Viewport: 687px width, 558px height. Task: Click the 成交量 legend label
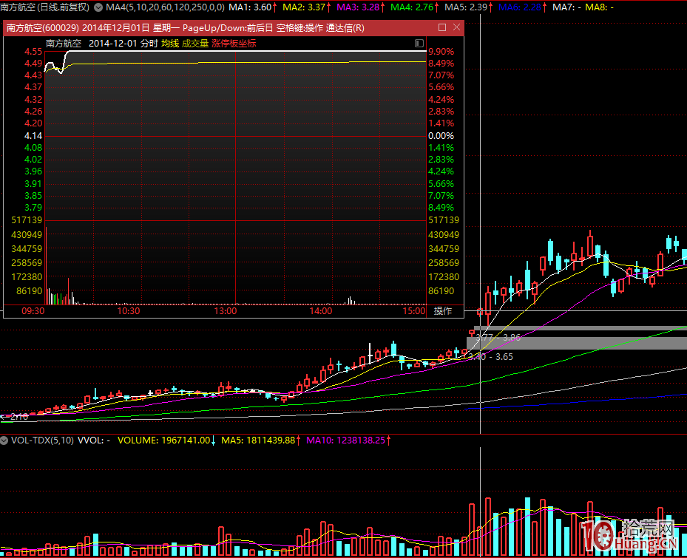[x=195, y=44]
